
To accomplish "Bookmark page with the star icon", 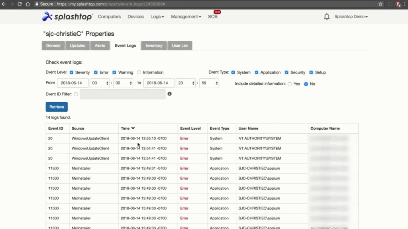I will tap(381, 4).
